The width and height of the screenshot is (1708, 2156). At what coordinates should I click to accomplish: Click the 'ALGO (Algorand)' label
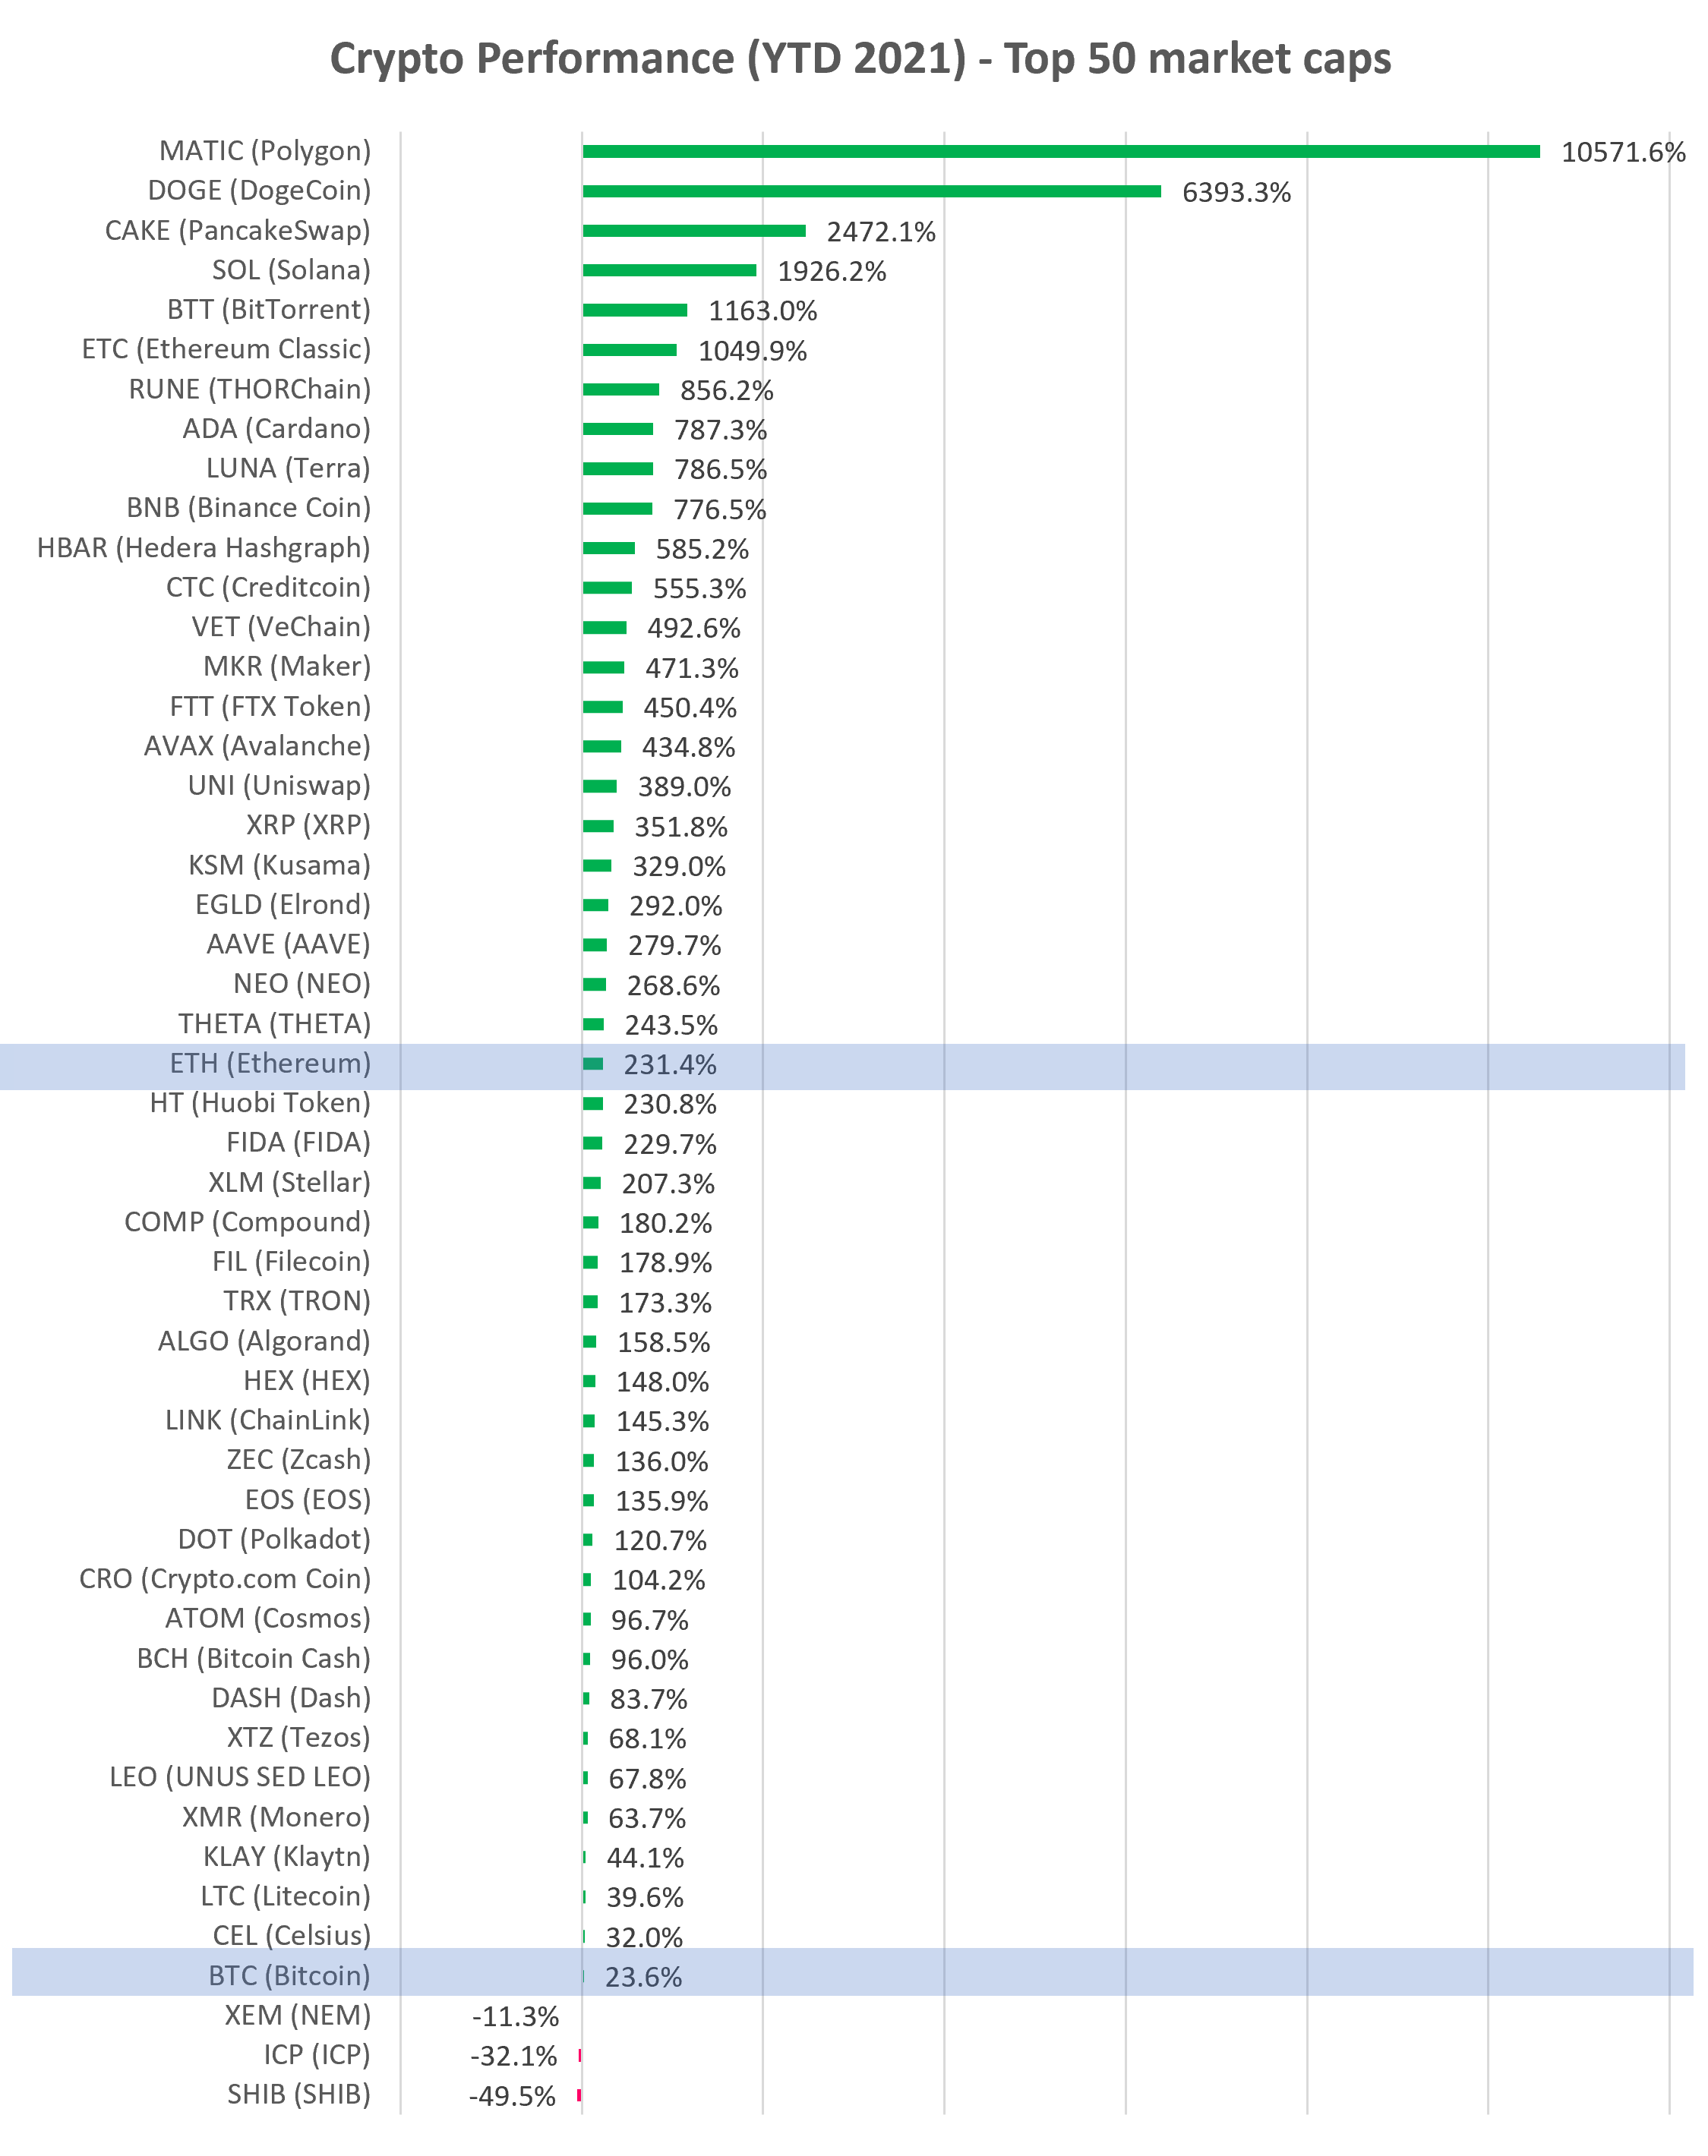pyautogui.click(x=264, y=1341)
